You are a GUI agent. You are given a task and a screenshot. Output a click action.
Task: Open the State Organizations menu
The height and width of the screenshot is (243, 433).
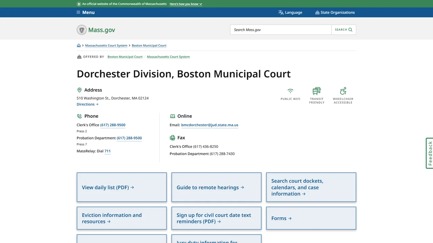pos(335,12)
